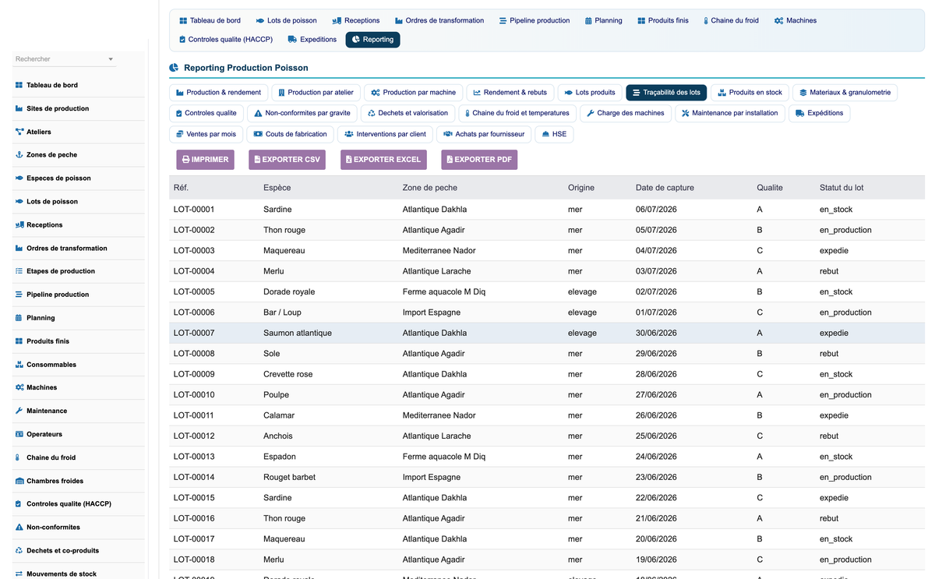The width and height of the screenshot is (935, 579).
Task: Click the HSE helmet icon
Action: pos(545,134)
